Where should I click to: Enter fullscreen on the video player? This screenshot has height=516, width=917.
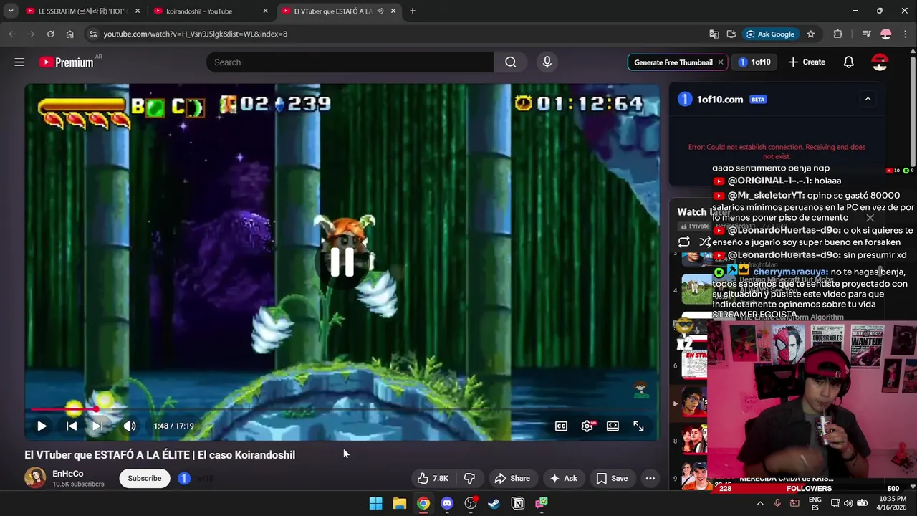(638, 426)
